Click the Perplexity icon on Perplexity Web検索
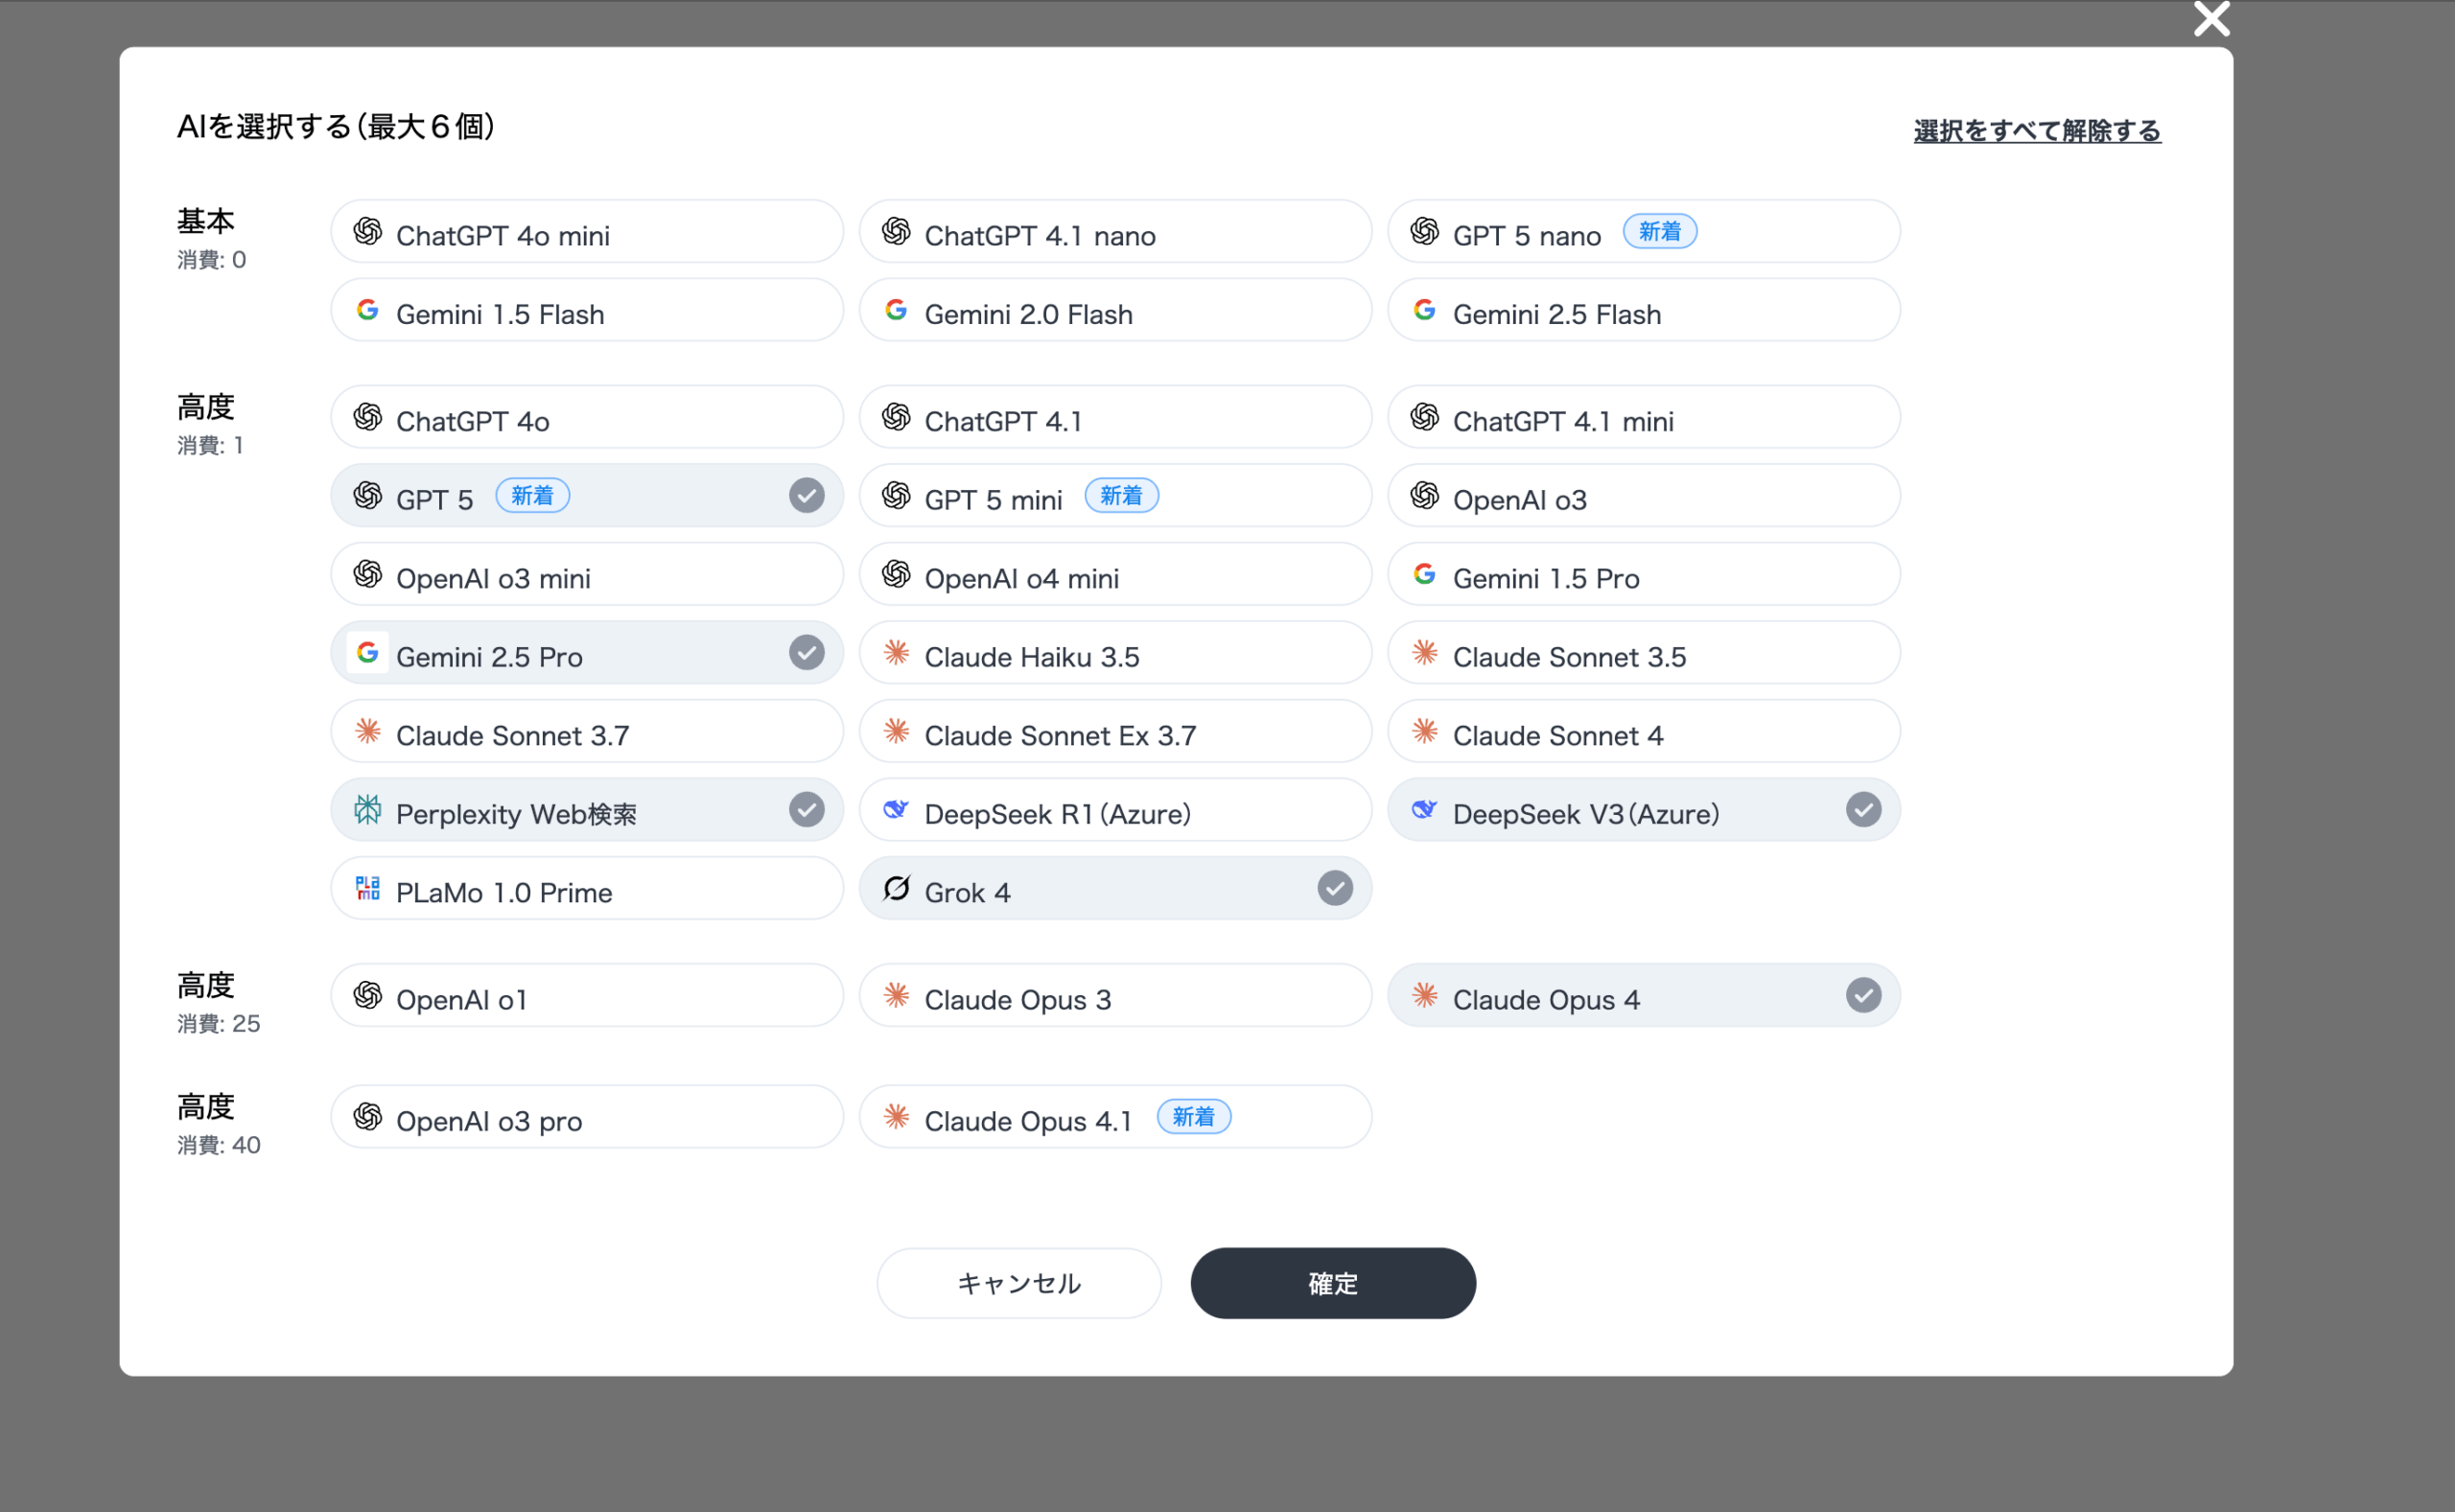This screenshot has height=1512, width=2455. [368, 810]
